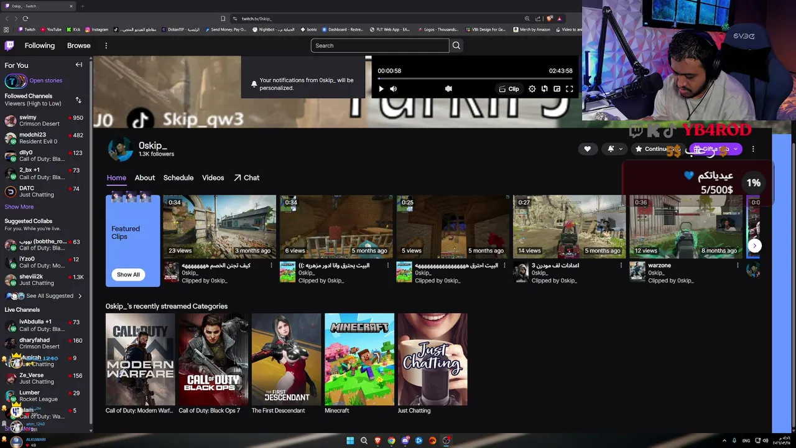Open the Gift a Sub dropdown arrow
This screenshot has width=796, height=448.
[736, 149]
